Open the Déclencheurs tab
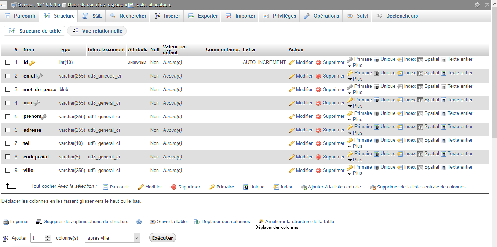 397,16
